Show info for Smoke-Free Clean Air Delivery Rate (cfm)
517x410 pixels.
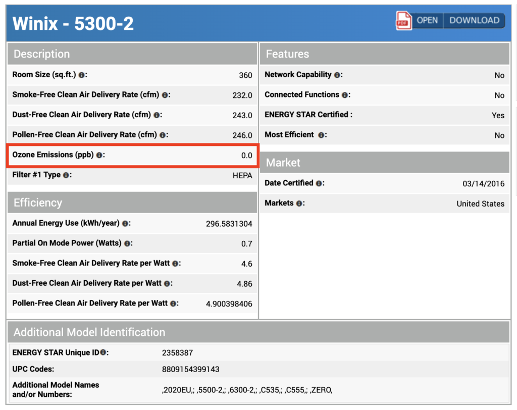(x=165, y=95)
